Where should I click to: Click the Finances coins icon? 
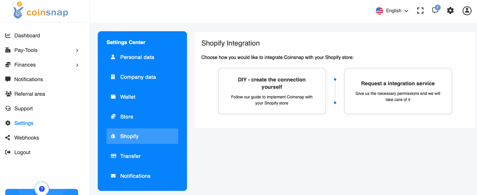coord(8,65)
